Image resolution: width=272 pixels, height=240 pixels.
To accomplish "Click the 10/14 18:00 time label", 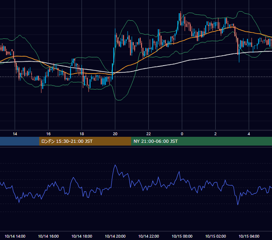I will pyautogui.click(x=82, y=236).
